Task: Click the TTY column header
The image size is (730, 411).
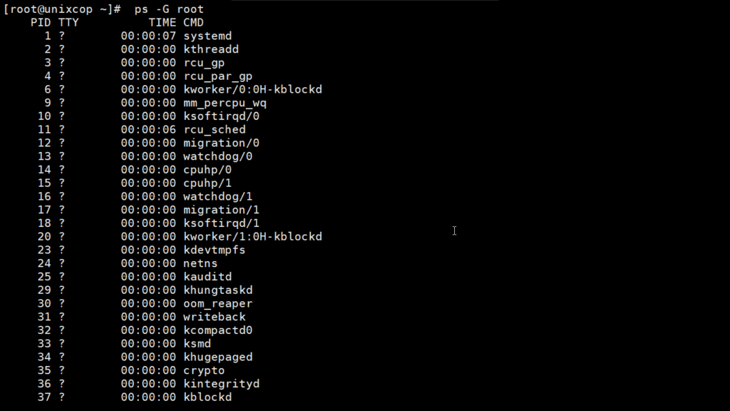Action: click(x=68, y=22)
